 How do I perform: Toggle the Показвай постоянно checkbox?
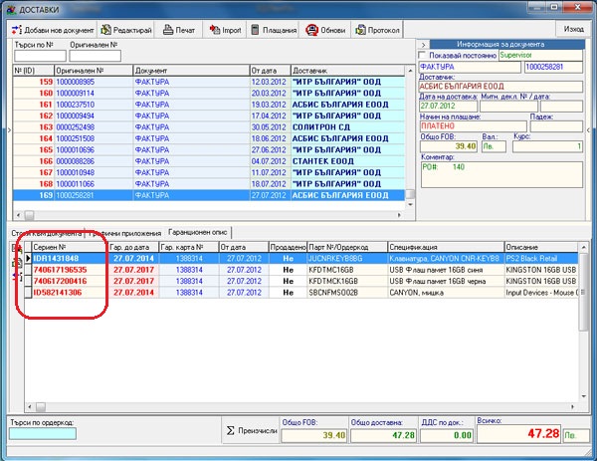[x=422, y=55]
